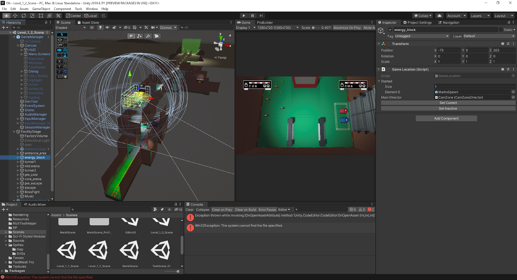The height and width of the screenshot is (280, 517).
Task: Toggle 2D scene view mode
Action: 92,27
